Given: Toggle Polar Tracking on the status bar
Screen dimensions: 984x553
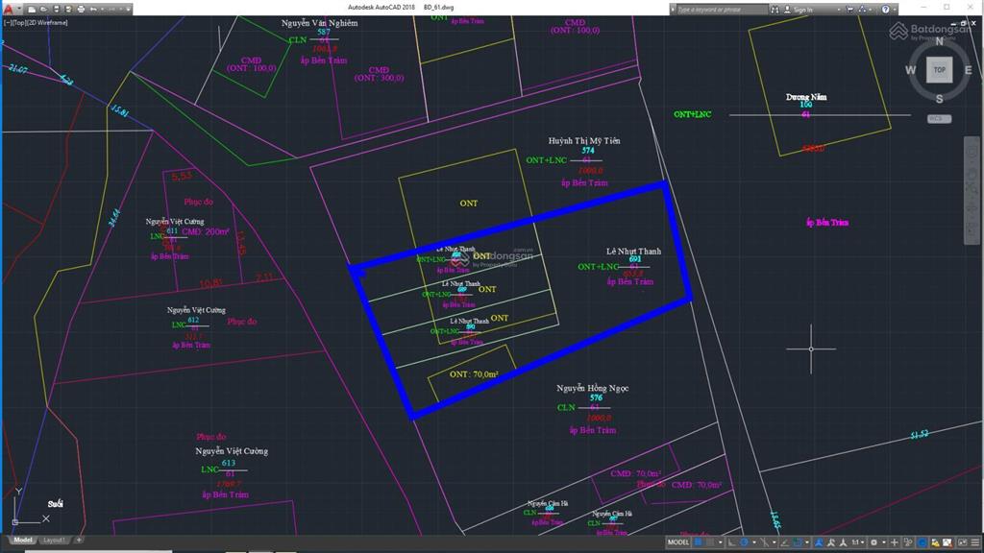Looking at the screenshot, I should point(745,543).
